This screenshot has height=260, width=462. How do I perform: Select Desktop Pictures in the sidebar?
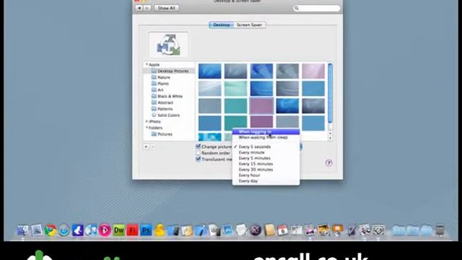point(169,71)
